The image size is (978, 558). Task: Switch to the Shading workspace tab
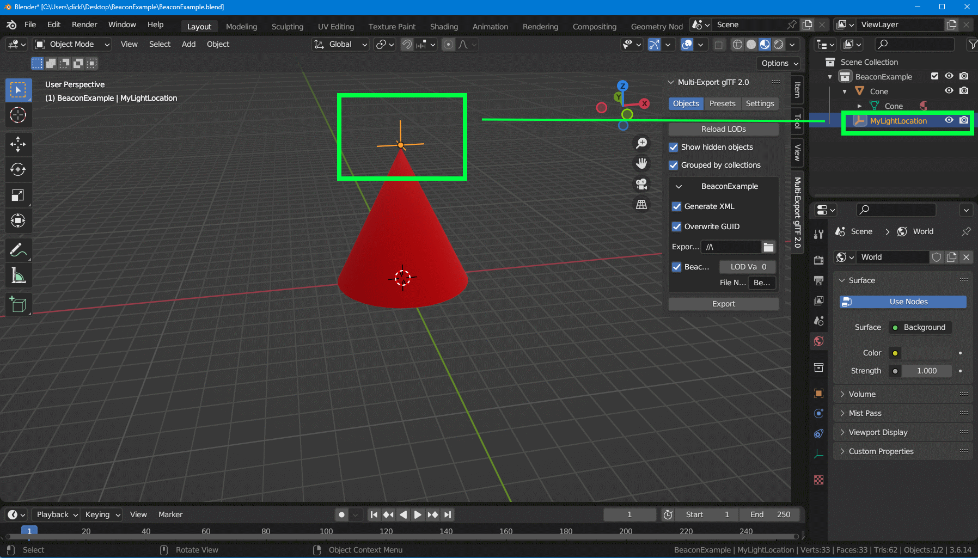(x=444, y=26)
